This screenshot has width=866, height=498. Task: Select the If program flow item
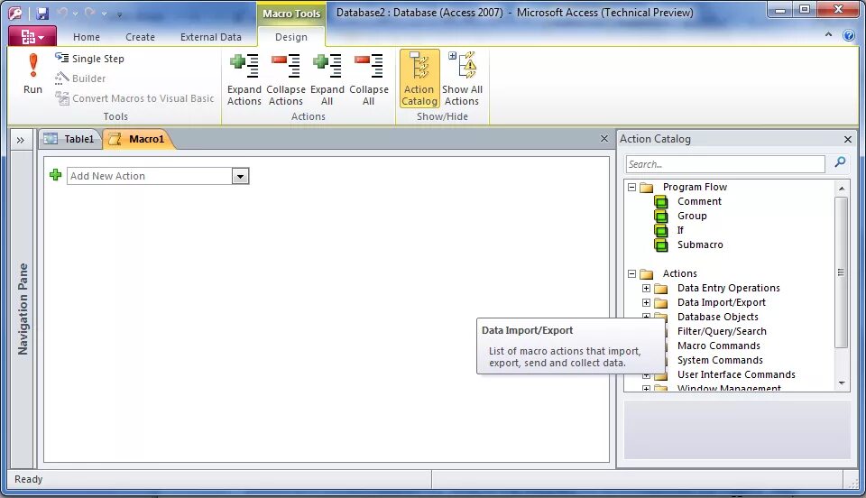pos(680,230)
